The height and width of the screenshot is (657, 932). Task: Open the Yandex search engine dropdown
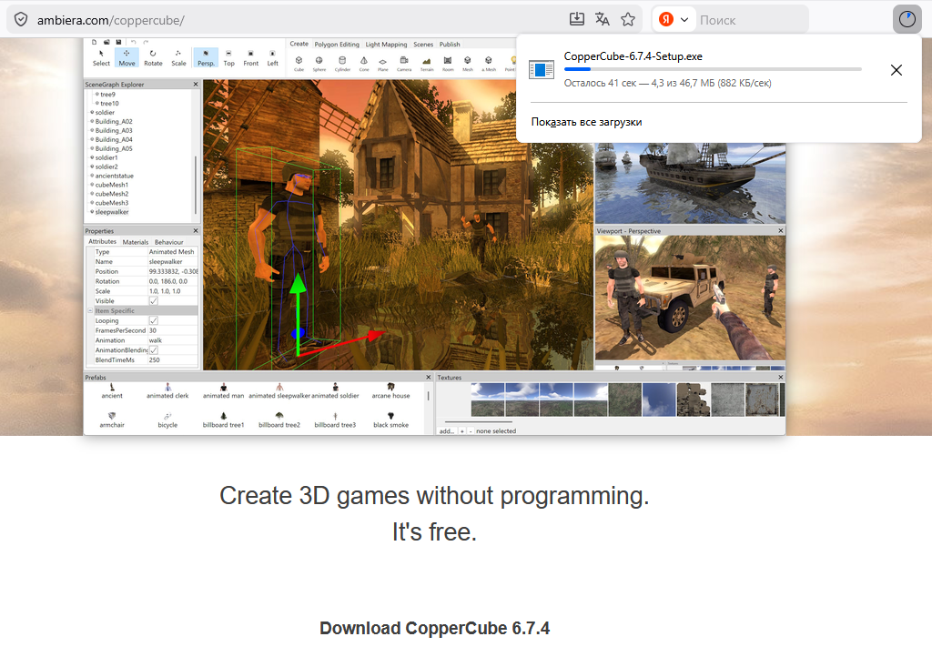tap(674, 20)
